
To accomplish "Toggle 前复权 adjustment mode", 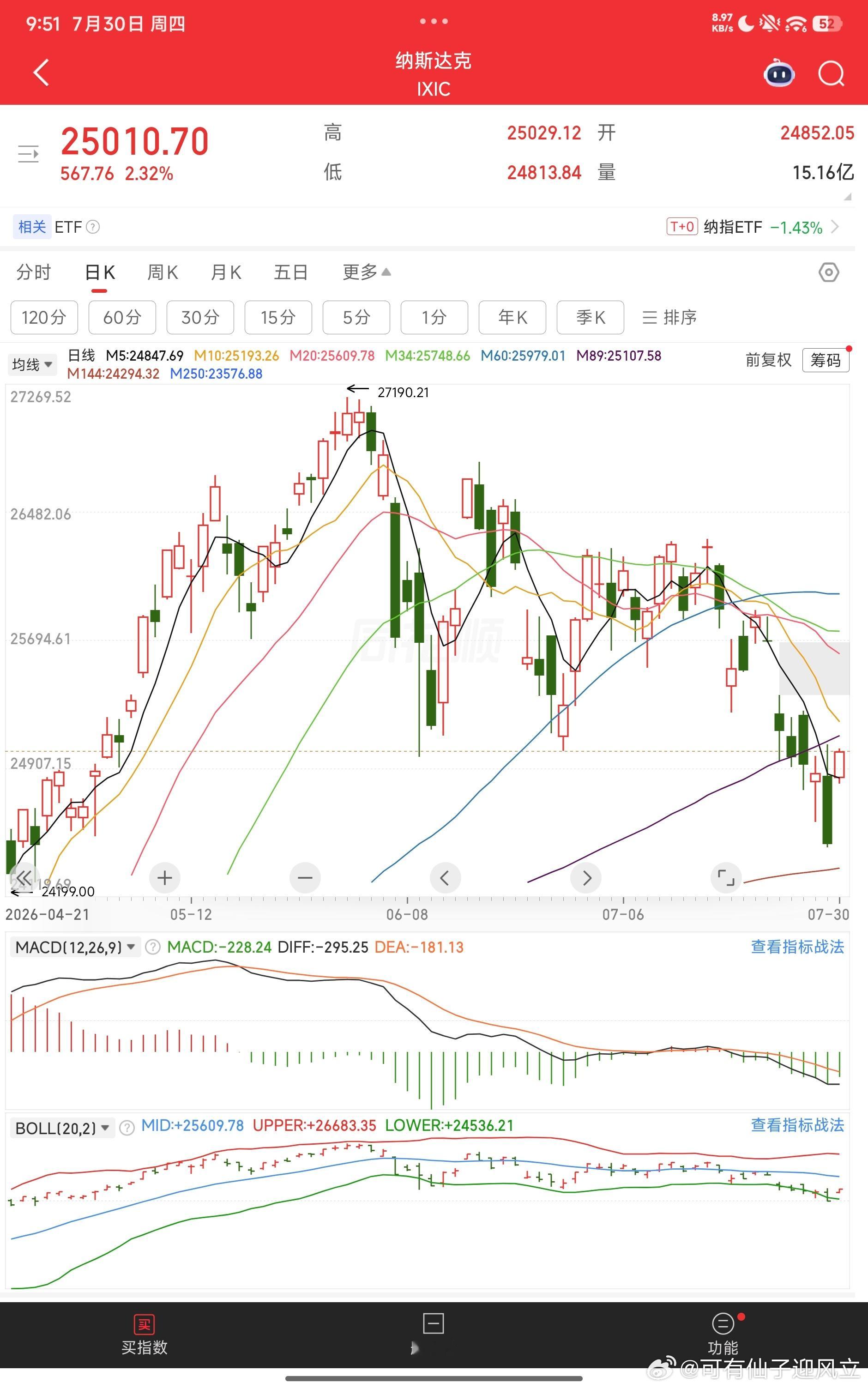I will [768, 360].
